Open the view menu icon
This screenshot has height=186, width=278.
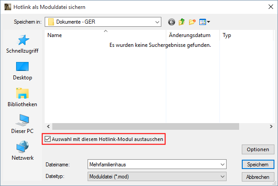point(204,22)
